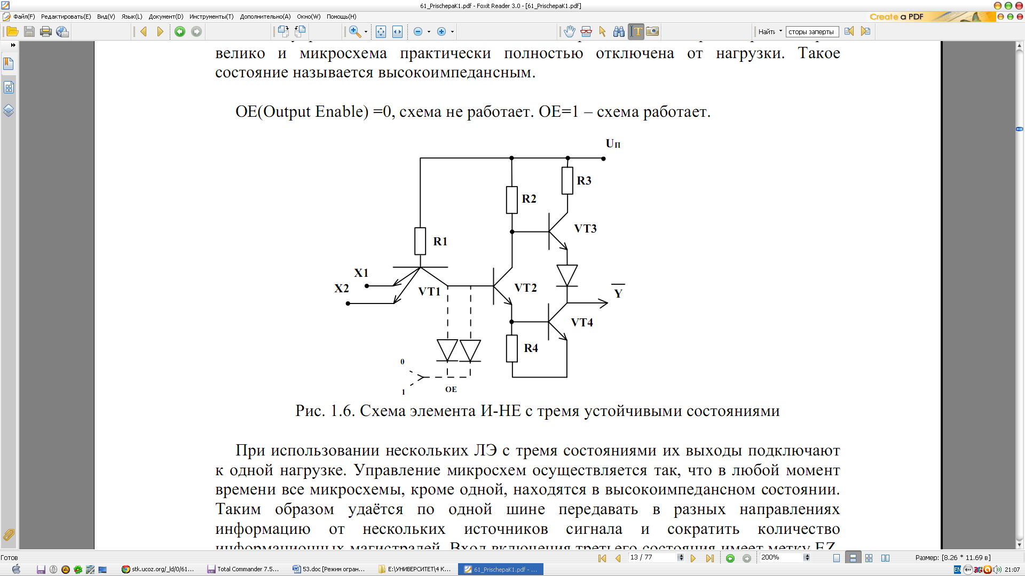Go to next page with yellow right arrow
The height and width of the screenshot is (576, 1025).
tap(160, 31)
